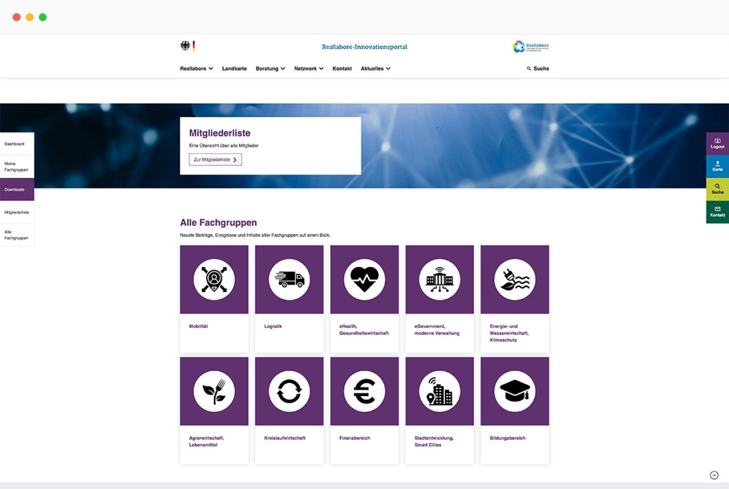729x489 pixels.
Task: Expand the Beratung navigation dropdown
Action: point(270,69)
